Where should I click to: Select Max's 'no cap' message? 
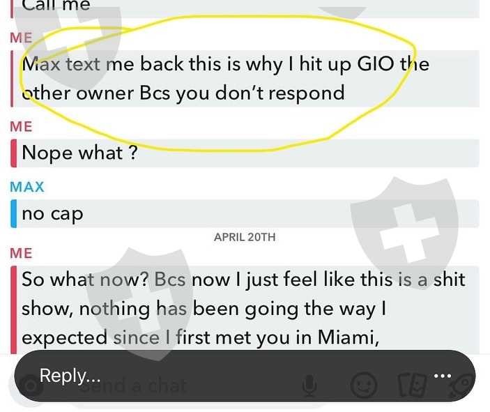pos(245,213)
